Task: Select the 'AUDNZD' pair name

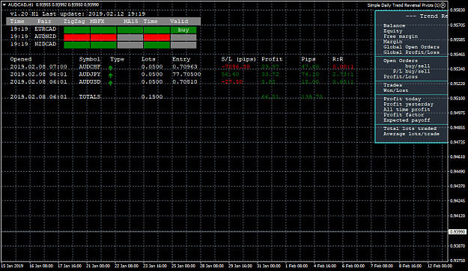Action: (46, 37)
